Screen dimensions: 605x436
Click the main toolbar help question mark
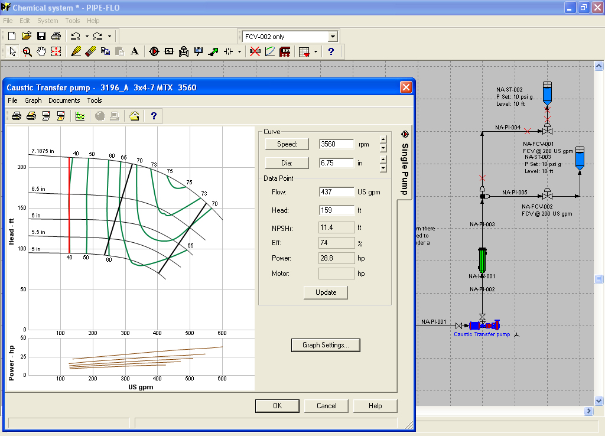[x=331, y=51]
